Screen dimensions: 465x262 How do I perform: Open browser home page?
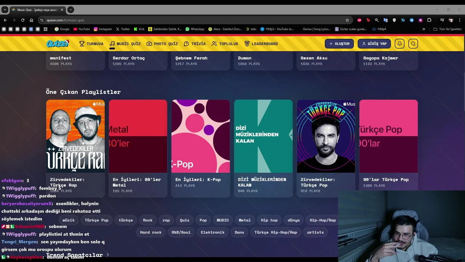coord(31,20)
